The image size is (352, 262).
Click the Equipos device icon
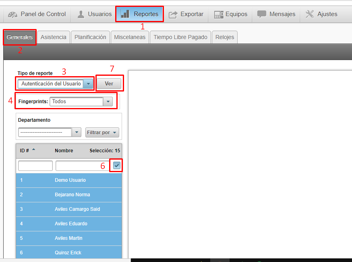[x=219, y=15]
